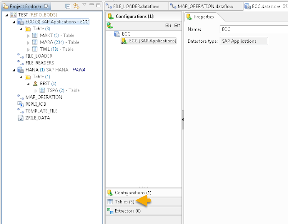The image size is (288, 224).
Task: Select ECC (SAP Applications) configuration
Action: pyautogui.click(x=149, y=41)
